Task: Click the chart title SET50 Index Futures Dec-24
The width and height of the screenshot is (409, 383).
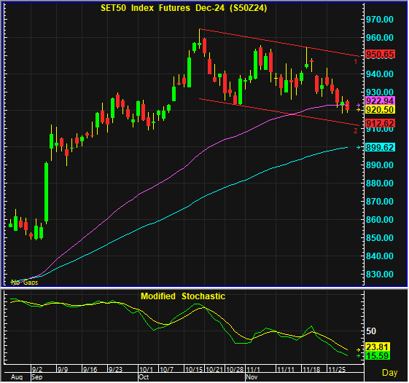Action: [184, 8]
